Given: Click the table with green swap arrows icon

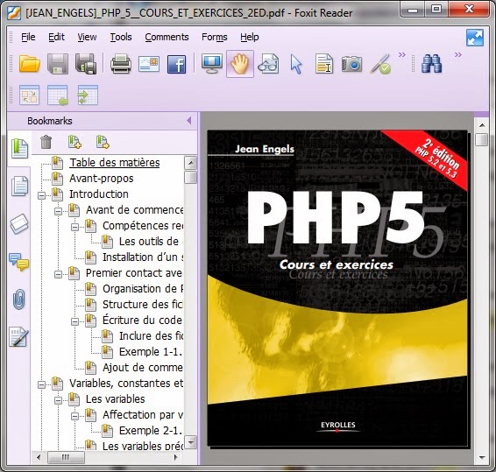Looking at the screenshot, I should pyautogui.click(x=88, y=95).
